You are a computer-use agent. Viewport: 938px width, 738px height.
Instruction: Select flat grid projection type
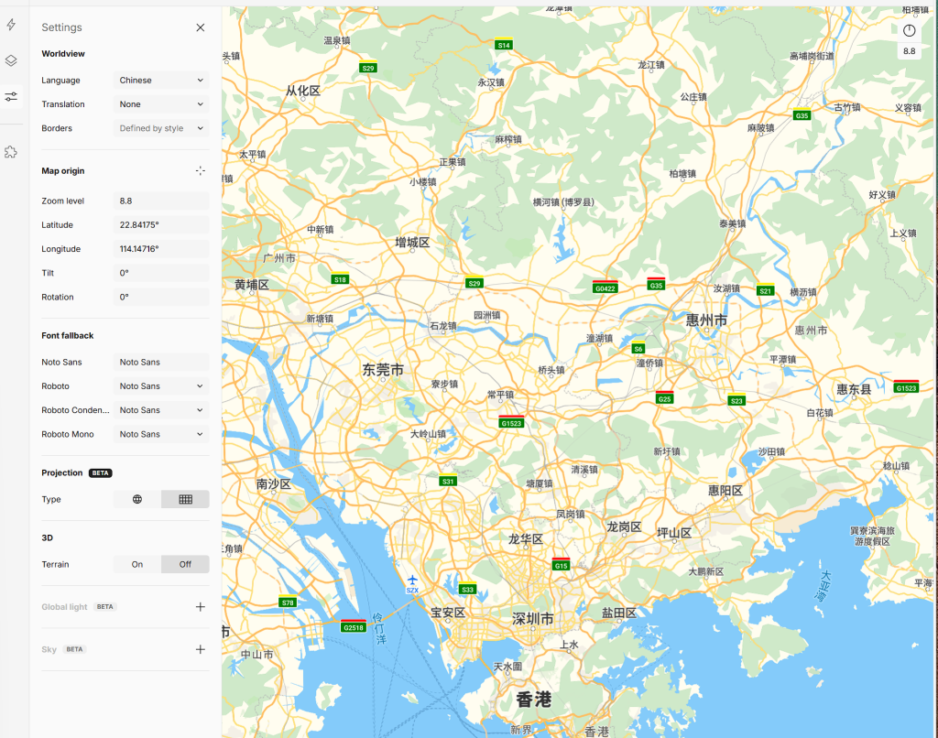pyautogui.click(x=185, y=499)
